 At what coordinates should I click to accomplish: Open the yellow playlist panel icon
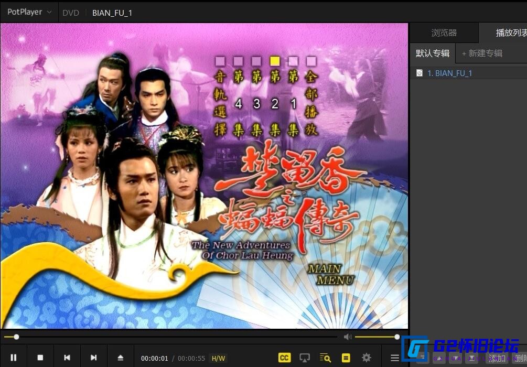pyautogui.click(x=346, y=358)
